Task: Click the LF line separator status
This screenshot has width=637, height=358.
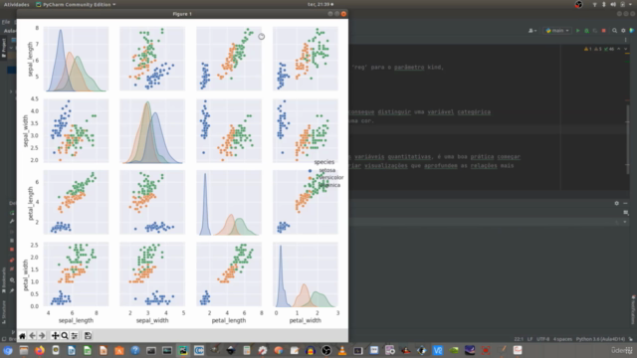Action: click(x=530, y=339)
